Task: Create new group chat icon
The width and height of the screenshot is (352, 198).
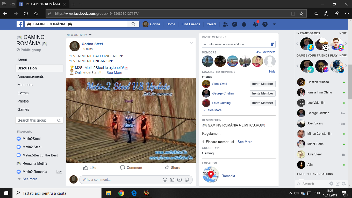Action: coord(344,184)
